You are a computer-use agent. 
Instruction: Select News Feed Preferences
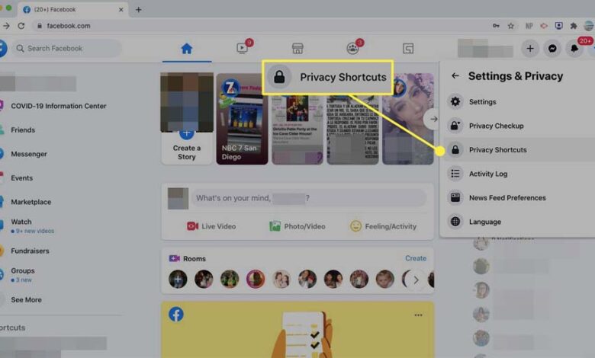[x=507, y=198]
